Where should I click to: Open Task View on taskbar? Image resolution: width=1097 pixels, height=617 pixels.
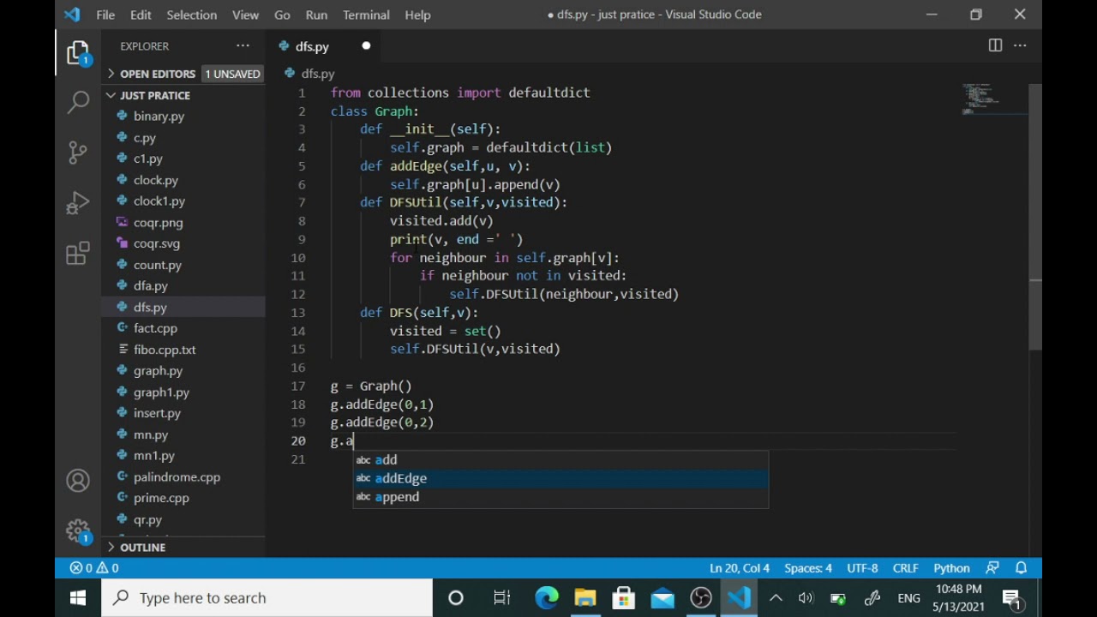(x=502, y=598)
